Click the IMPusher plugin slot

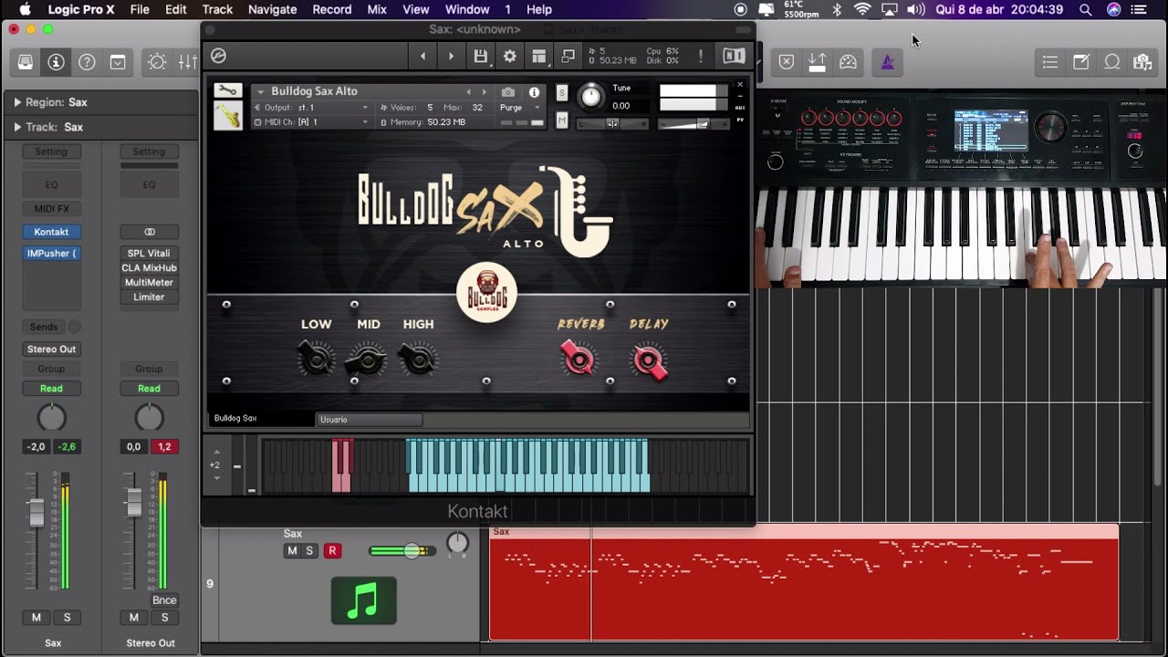(x=51, y=254)
